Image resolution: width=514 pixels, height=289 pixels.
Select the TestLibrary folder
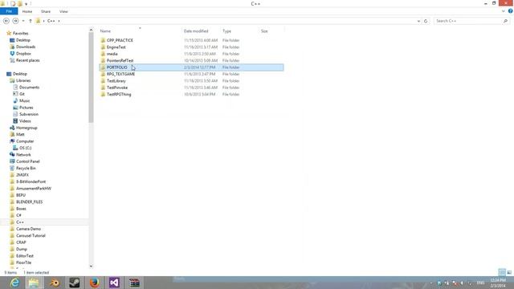[116, 80]
